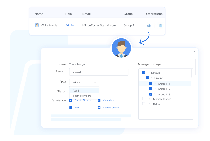Click the MiltonTorres@gmail.com email cell
The image size is (210, 141).
(99, 25)
